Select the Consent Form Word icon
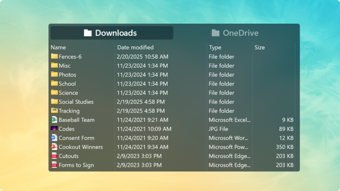 [54, 138]
